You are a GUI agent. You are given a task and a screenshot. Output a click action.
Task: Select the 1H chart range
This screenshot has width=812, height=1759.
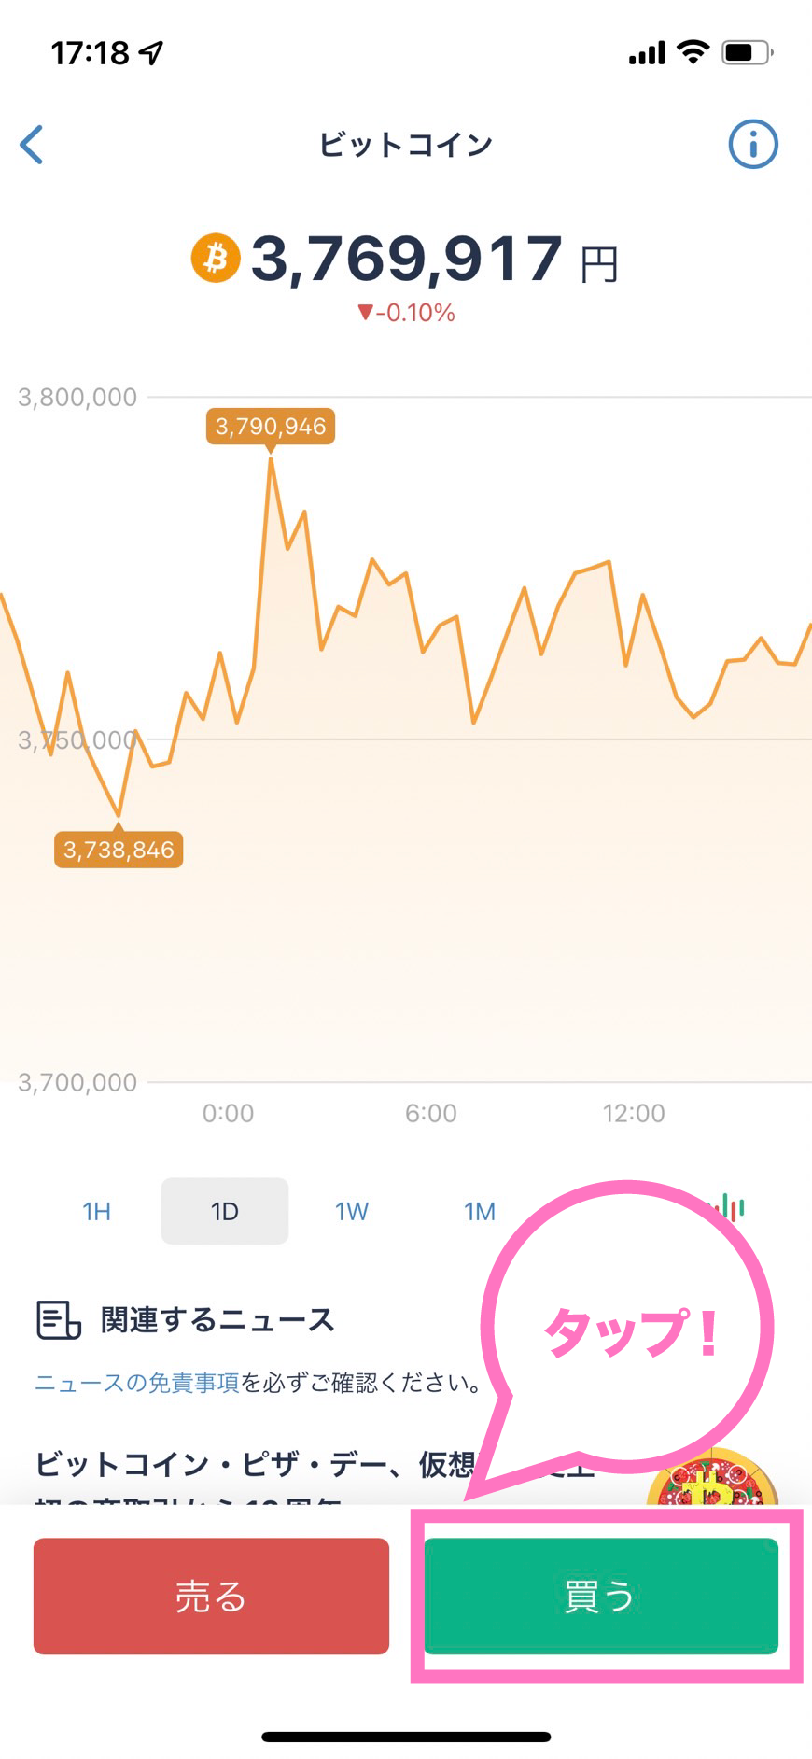[96, 1212]
